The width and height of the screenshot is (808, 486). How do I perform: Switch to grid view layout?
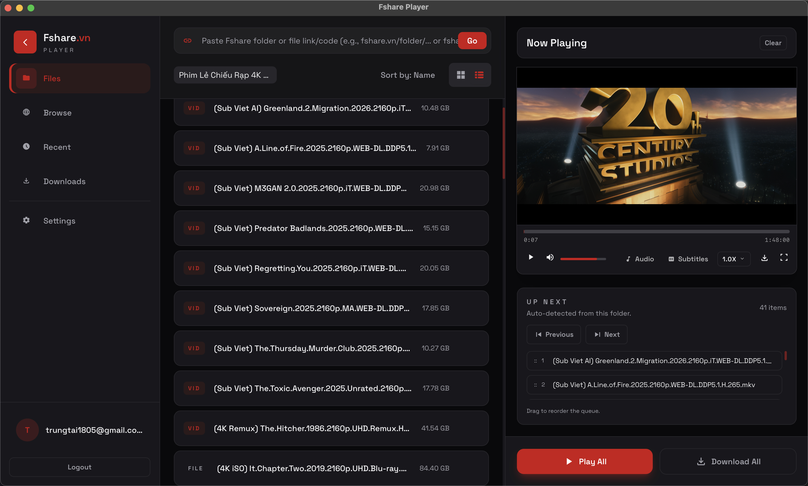click(461, 75)
